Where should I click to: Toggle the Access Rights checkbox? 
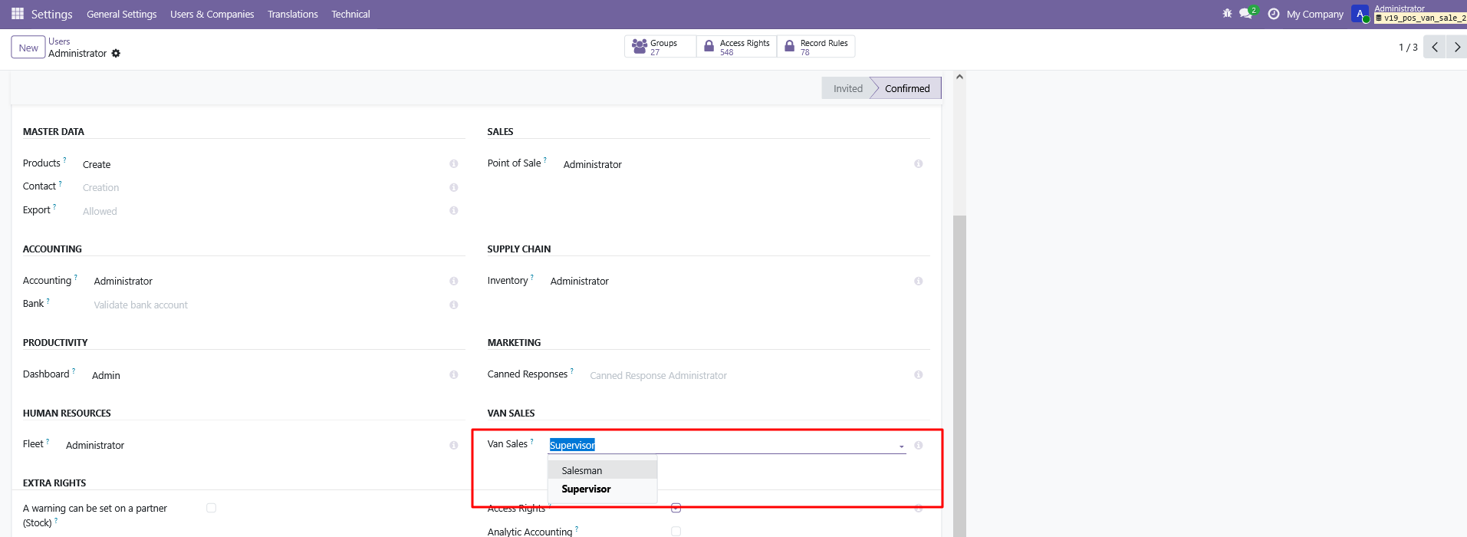coord(676,508)
